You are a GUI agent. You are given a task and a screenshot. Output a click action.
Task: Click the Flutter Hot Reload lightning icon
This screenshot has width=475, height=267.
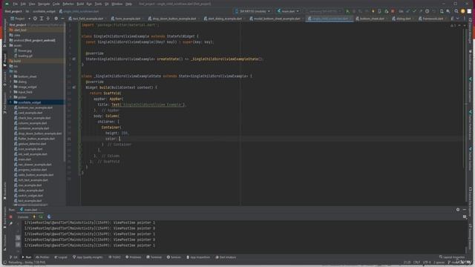[x=373, y=11]
